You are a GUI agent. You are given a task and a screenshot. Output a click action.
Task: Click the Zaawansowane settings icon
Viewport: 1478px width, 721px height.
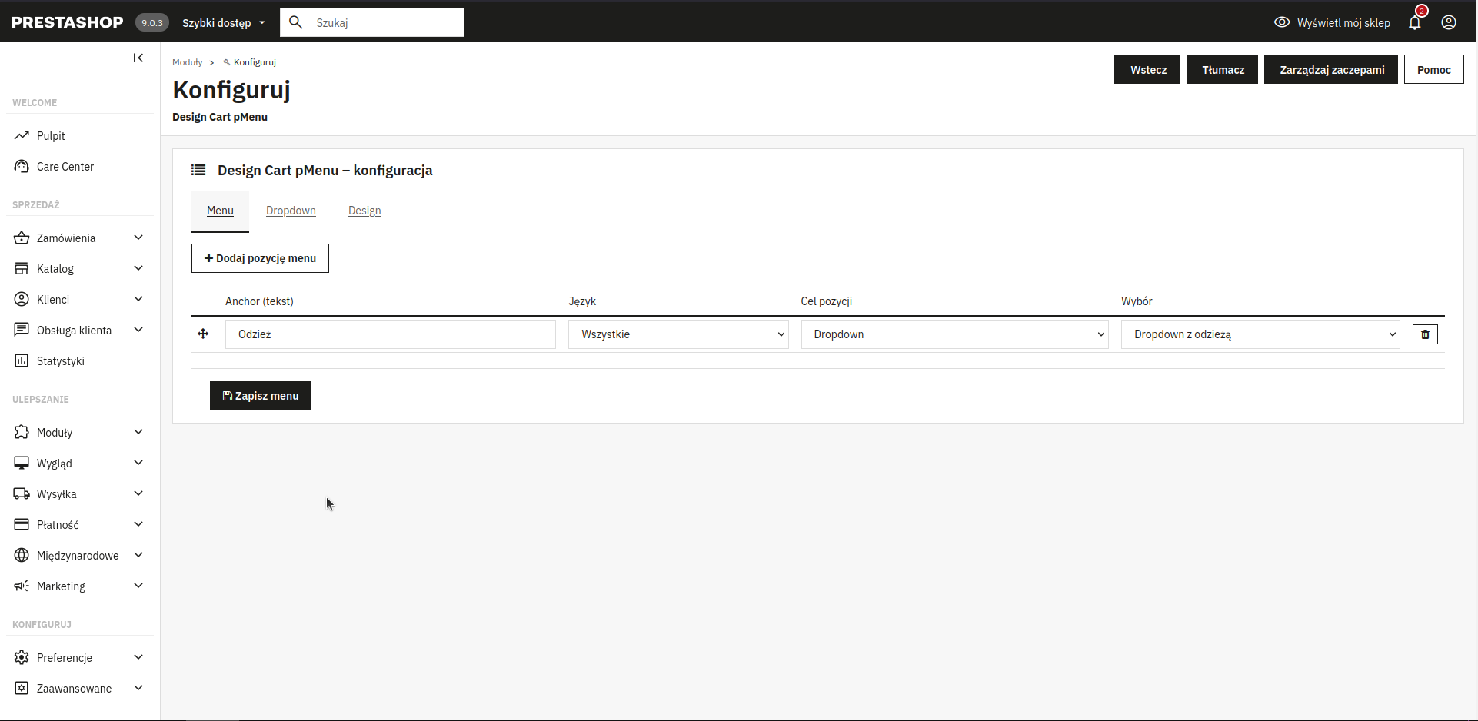tap(22, 688)
